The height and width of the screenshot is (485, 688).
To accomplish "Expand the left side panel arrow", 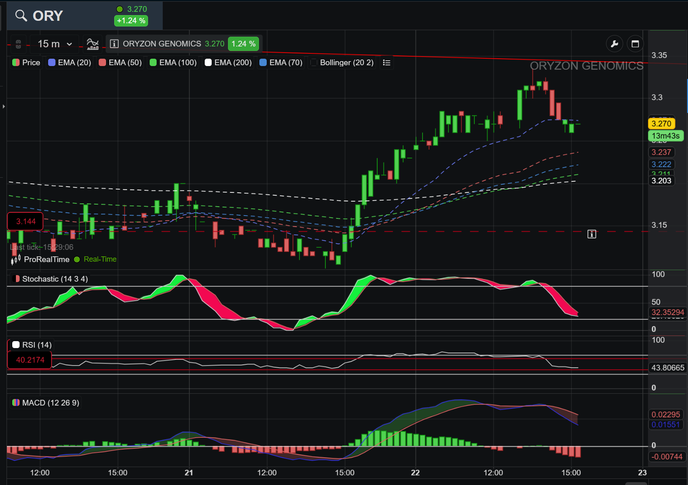I will pyautogui.click(x=4, y=106).
